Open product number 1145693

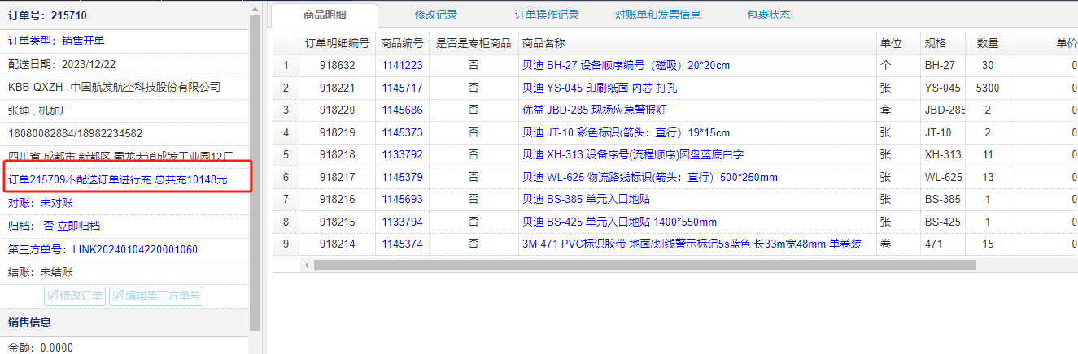[x=402, y=199]
